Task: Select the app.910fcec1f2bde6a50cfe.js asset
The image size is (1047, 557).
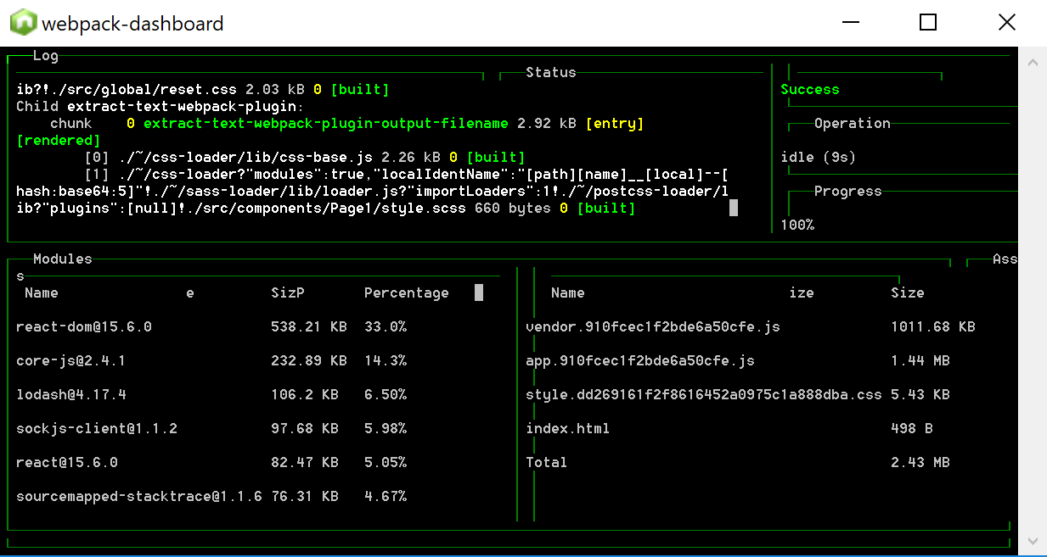Action: click(x=640, y=361)
